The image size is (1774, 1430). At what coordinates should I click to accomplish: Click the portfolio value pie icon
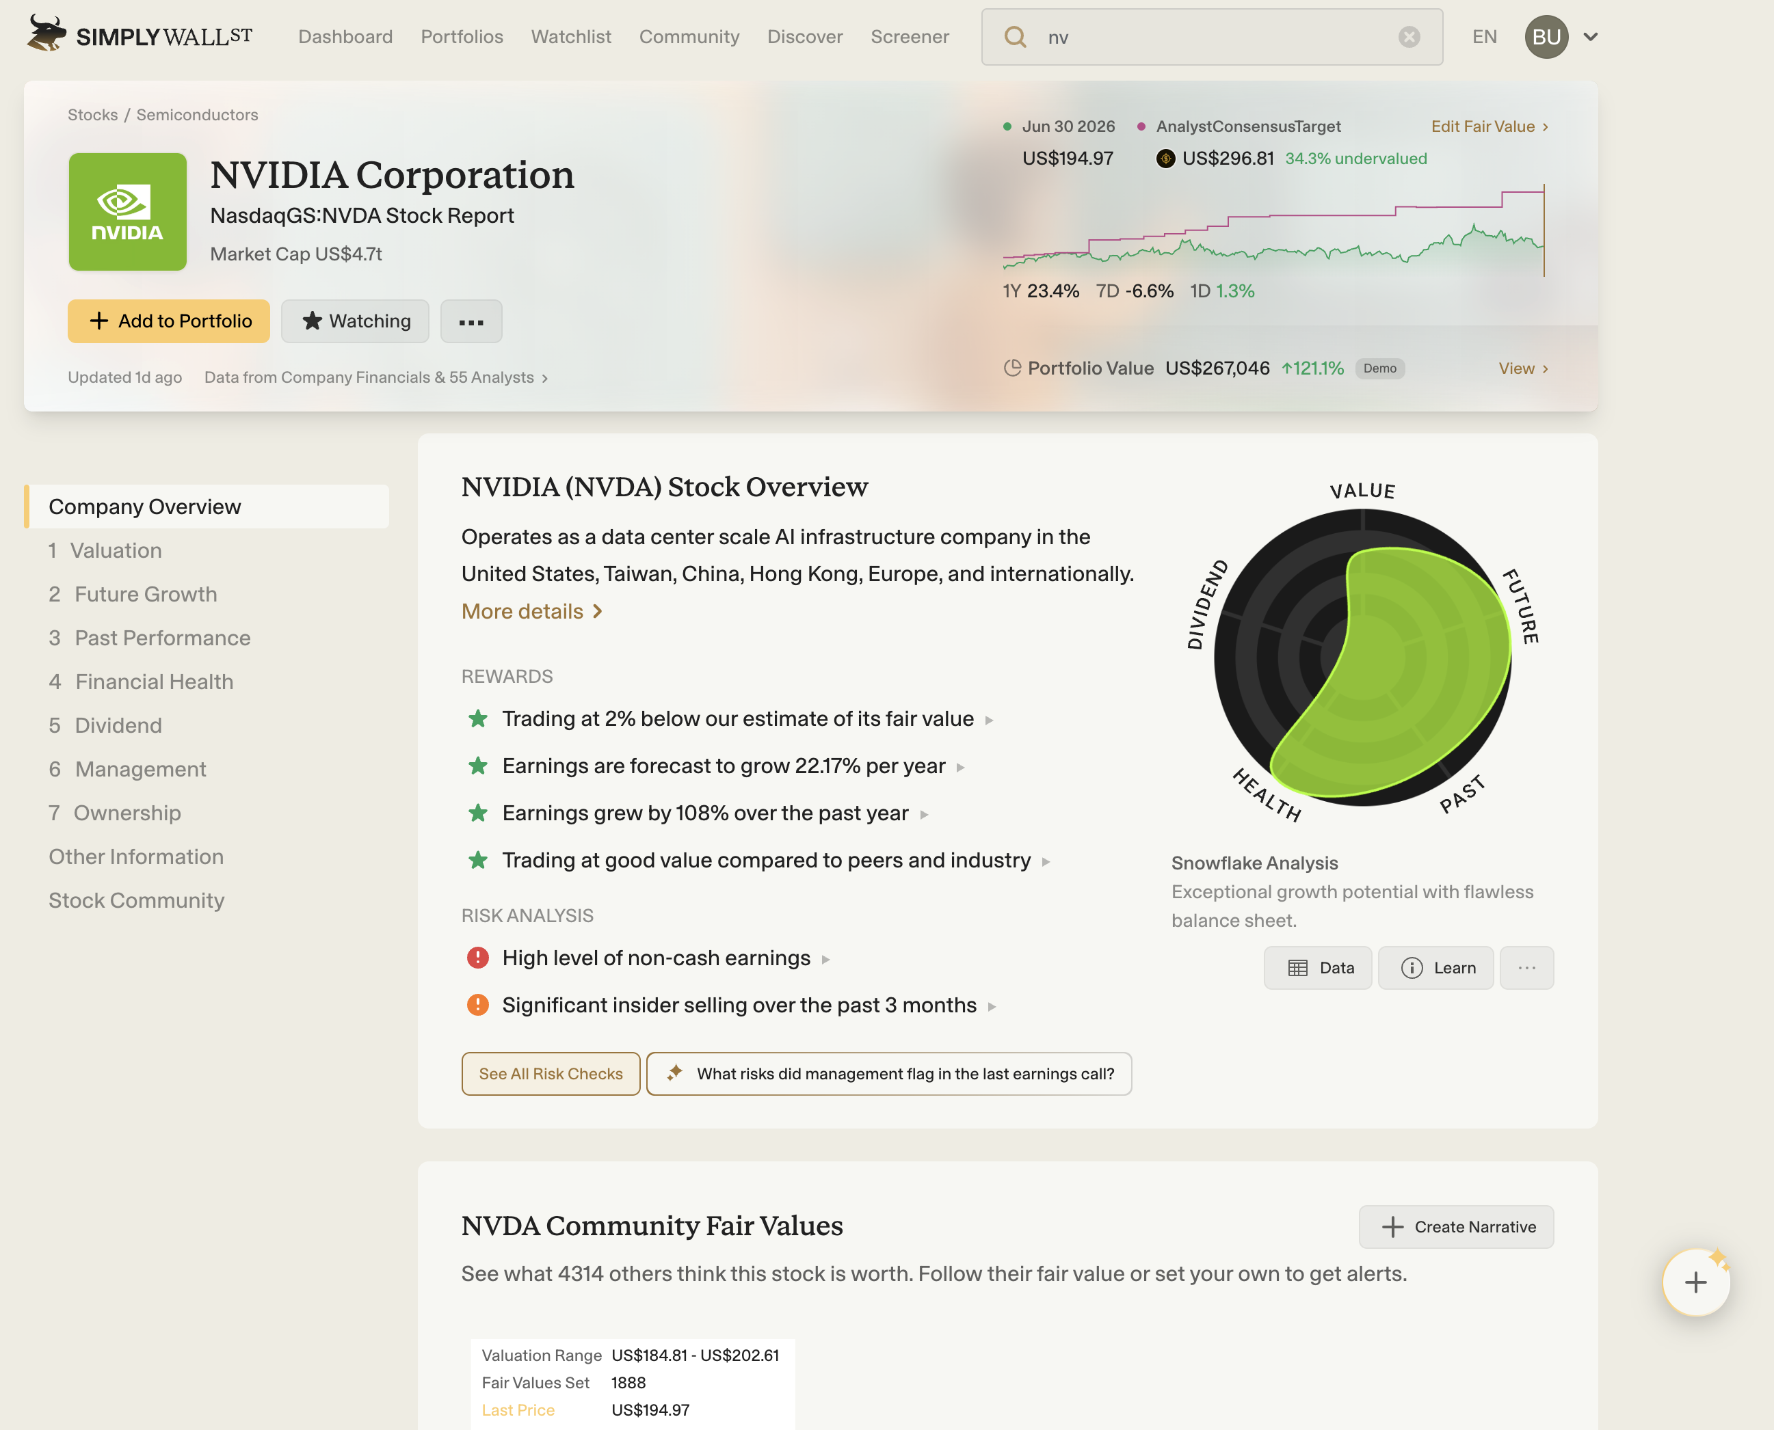click(x=1012, y=368)
